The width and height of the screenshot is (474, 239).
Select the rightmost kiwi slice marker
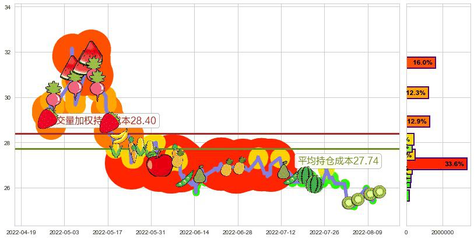(x=380, y=191)
